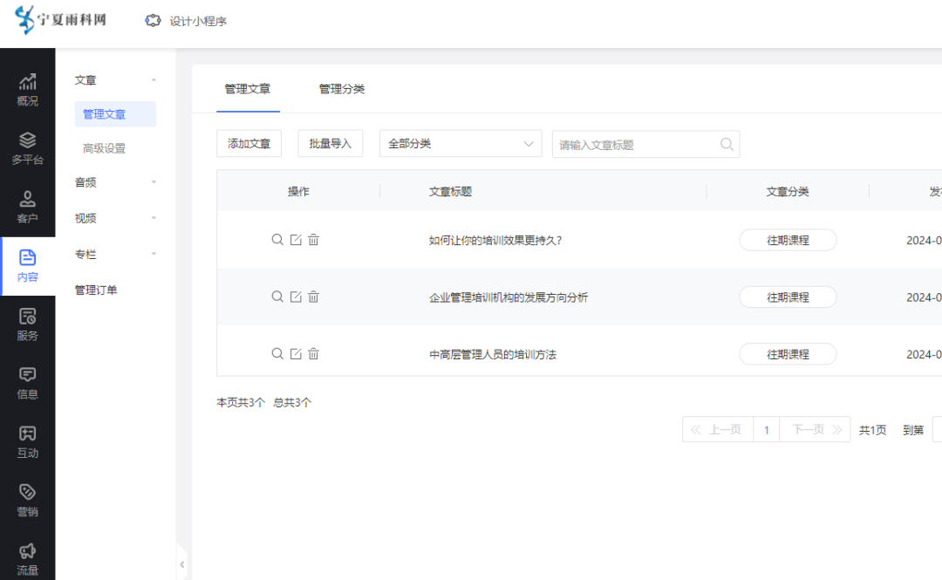Open the 服务 services sidebar icon
This screenshot has height=580, width=942.
28,324
